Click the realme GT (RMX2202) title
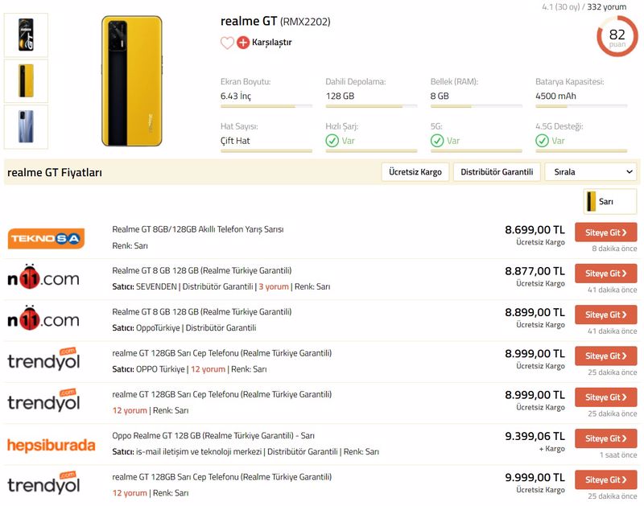Image resolution: width=644 pixels, height=506 pixels. tap(275, 21)
